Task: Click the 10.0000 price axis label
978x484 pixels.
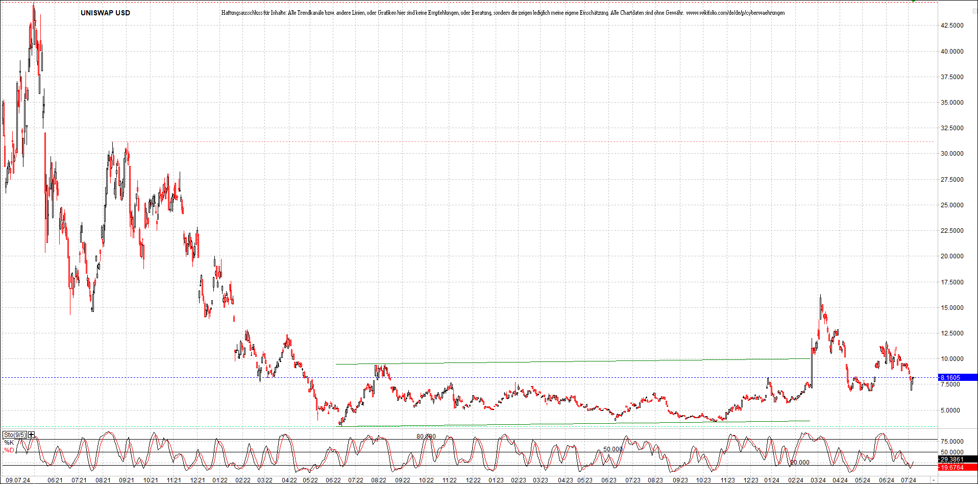Action: point(952,359)
